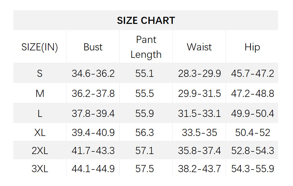Image resolution: width=293 pixels, height=186 pixels.
Task: Select the XL size row label
Action: pos(40,132)
